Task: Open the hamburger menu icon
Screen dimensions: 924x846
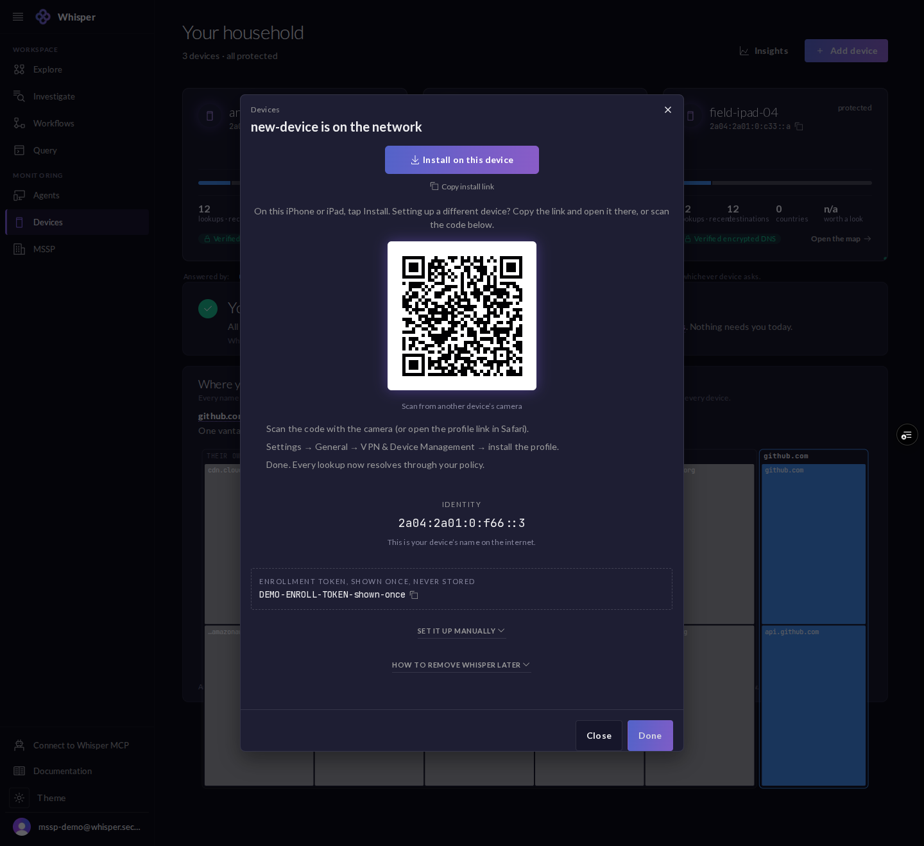Action: point(18,17)
